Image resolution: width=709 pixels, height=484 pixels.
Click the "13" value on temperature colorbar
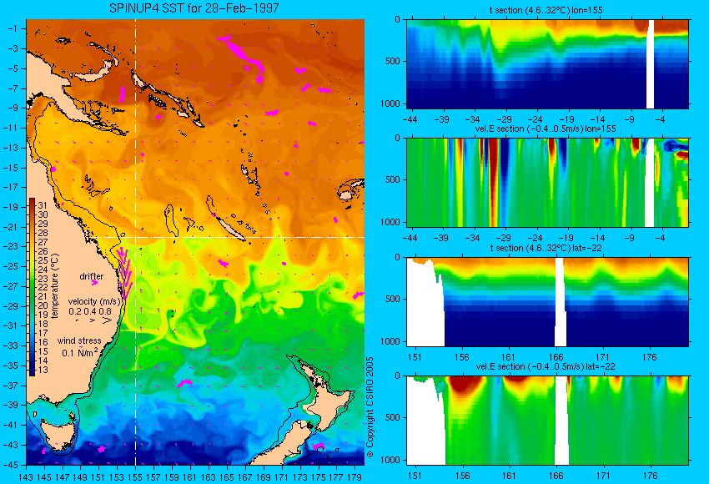[43, 370]
